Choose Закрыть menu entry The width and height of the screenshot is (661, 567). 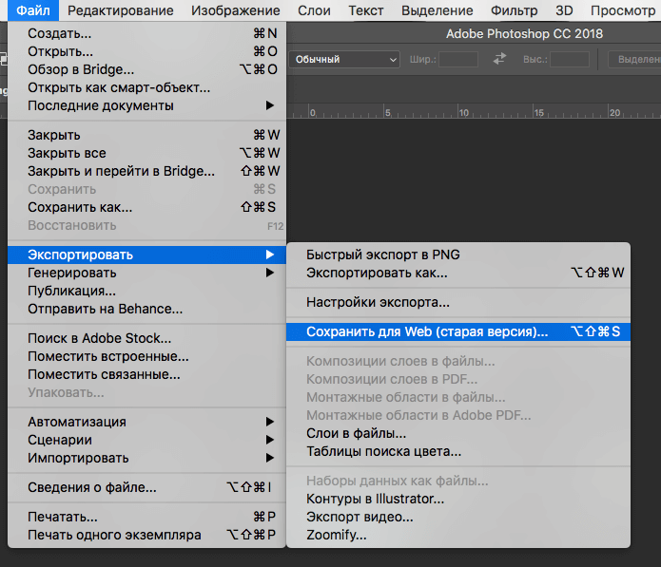[x=146, y=135]
